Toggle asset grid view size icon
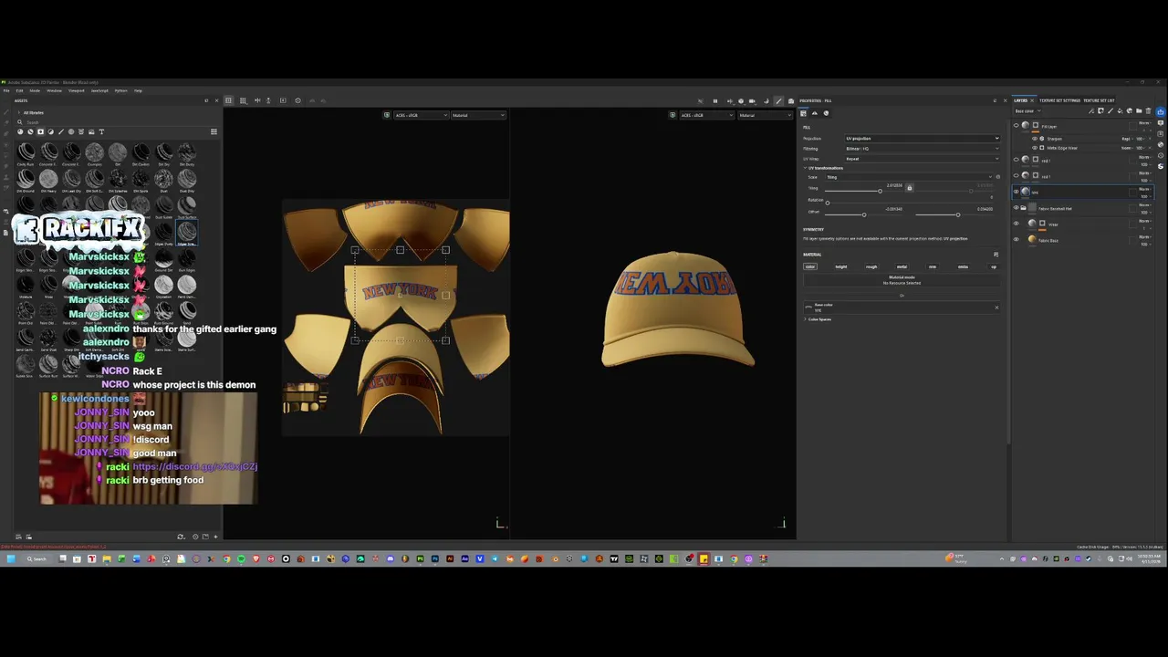 (214, 131)
